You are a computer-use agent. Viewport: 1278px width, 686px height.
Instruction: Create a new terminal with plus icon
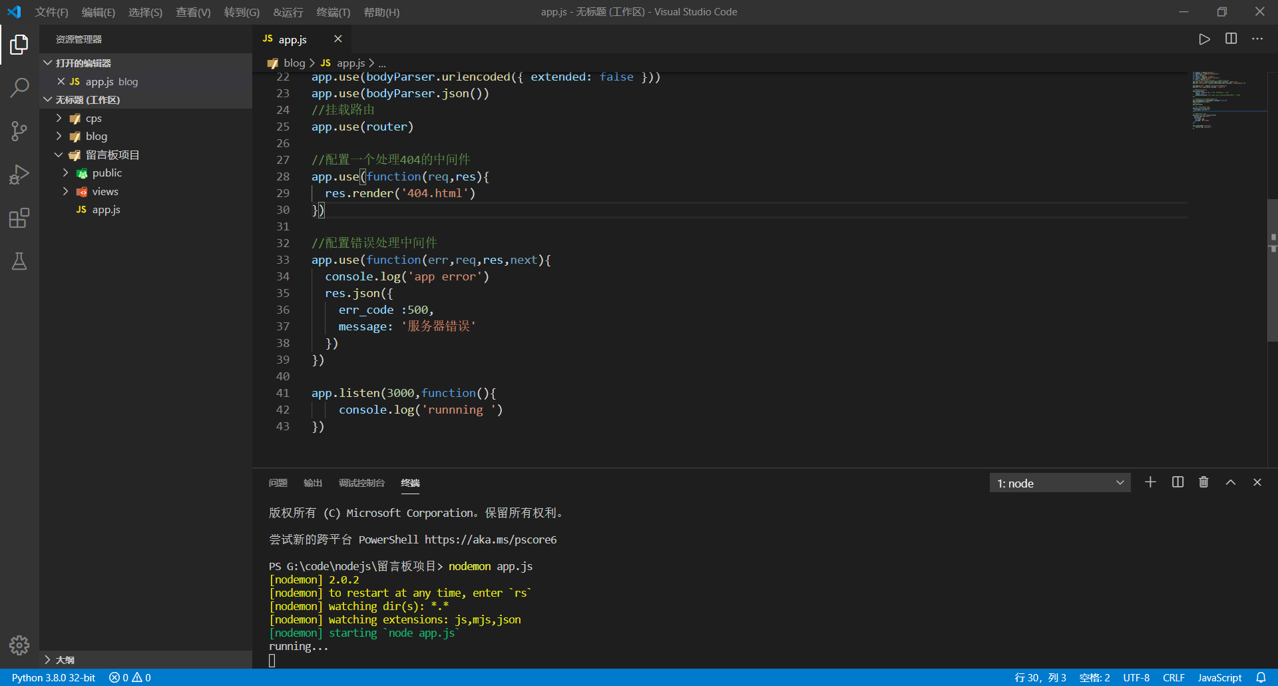[1150, 482]
